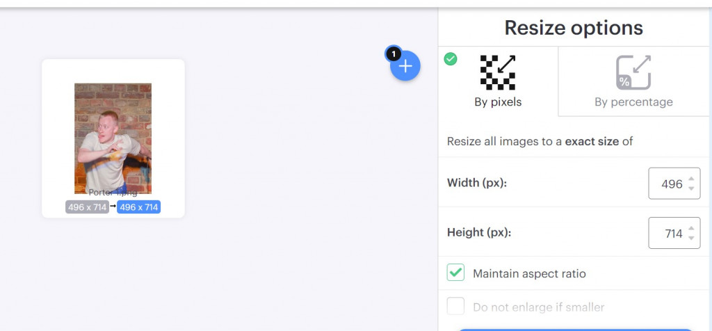Select the By pixels tab label
Image resolution: width=712 pixels, height=331 pixels.
[498, 102]
